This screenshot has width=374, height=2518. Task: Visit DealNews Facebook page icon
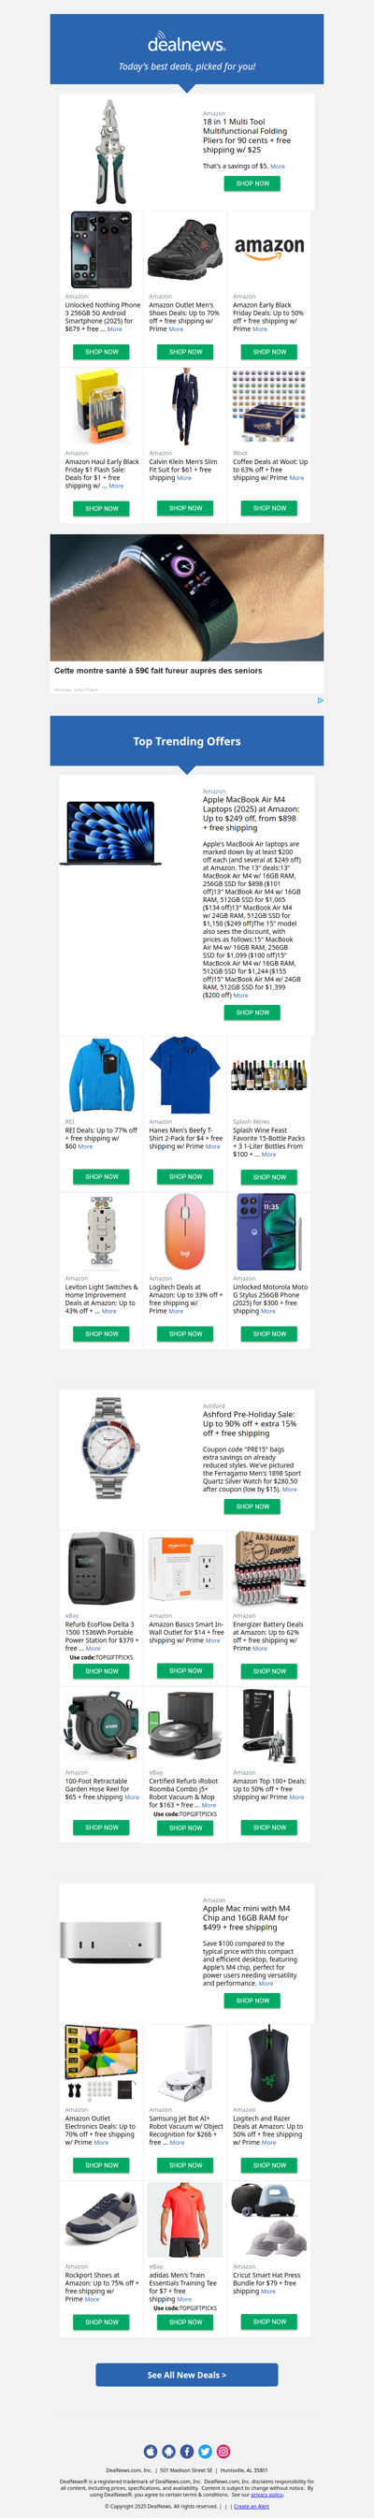[186, 2451]
